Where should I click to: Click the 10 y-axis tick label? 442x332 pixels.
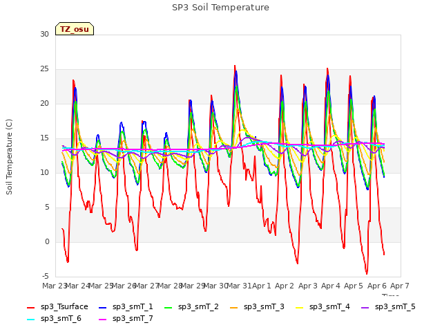[x=44, y=172]
